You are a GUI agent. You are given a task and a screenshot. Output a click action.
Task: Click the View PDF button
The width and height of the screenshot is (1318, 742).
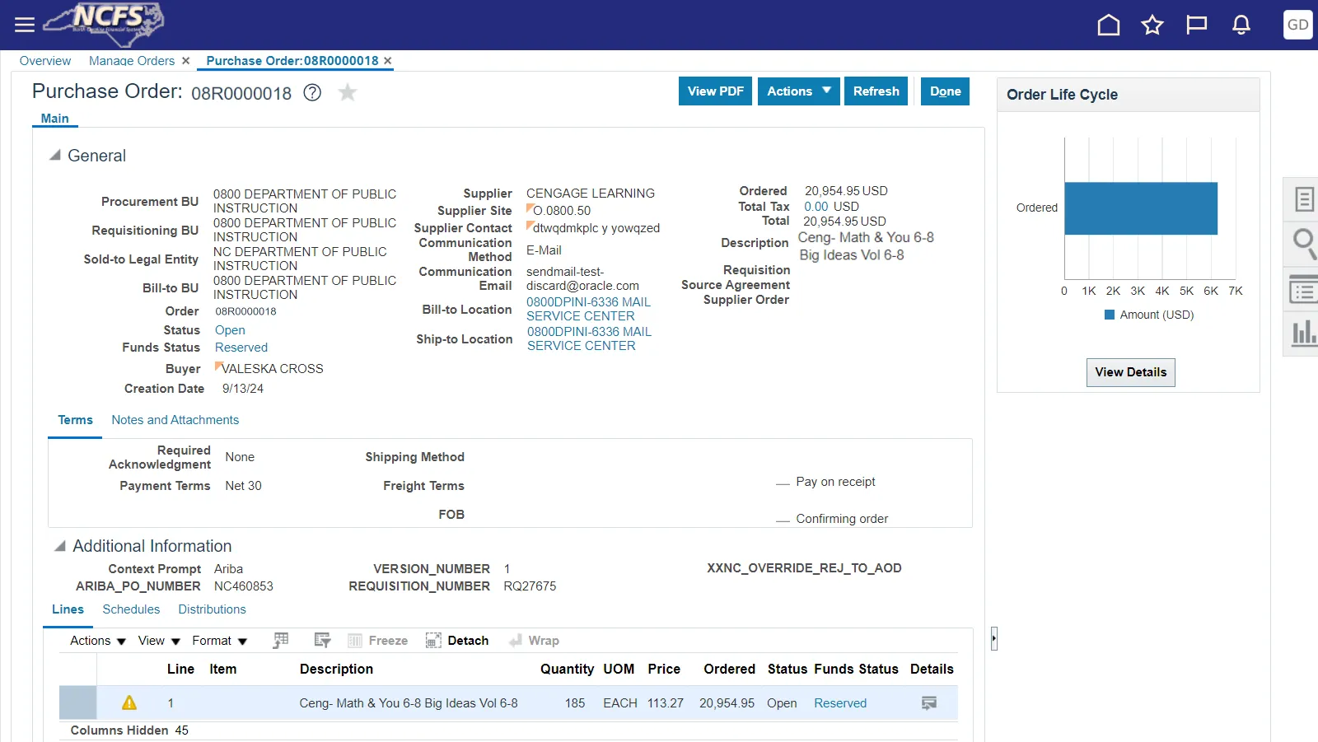pos(715,91)
